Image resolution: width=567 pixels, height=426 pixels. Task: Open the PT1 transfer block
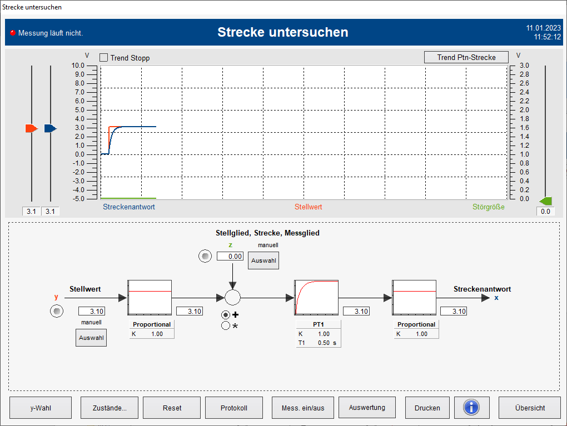[316, 298]
